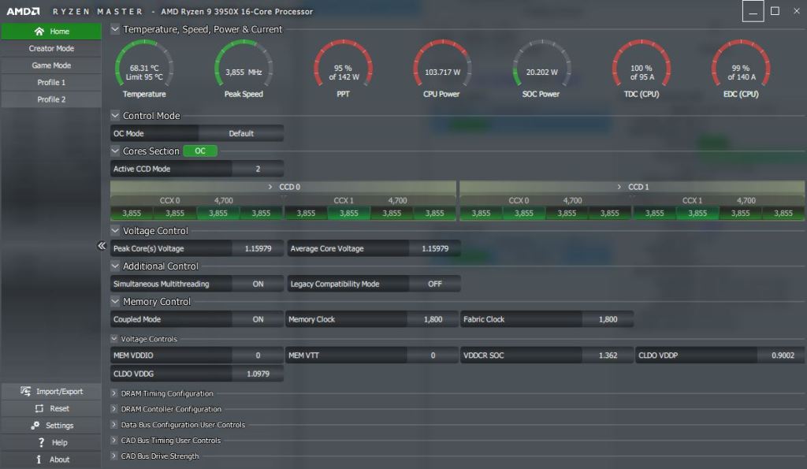Screen dimensions: 807x469
Task: Click the Temperature gauge dial
Action: point(144,66)
